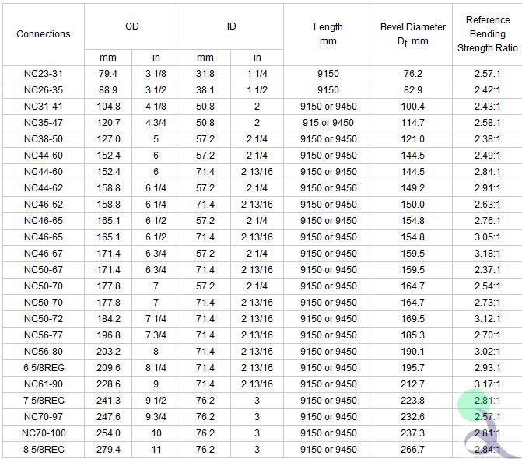Click the strength ratio 2.38:1
This screenshot has height=459, width=522.
[487, 138]
